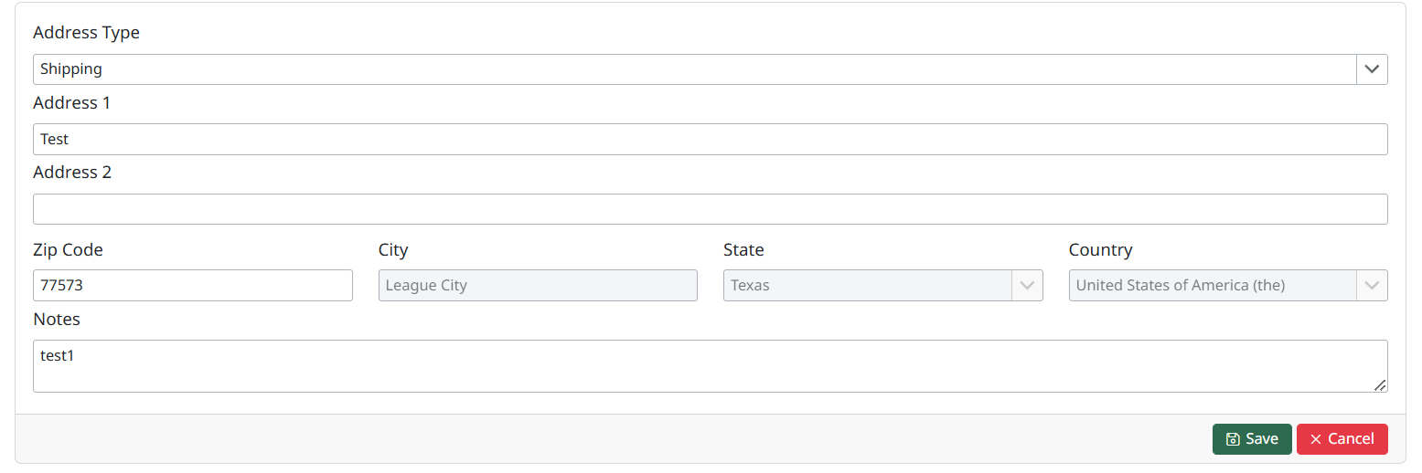
Task: Click the Address Type label
Action: coord(86,33)
